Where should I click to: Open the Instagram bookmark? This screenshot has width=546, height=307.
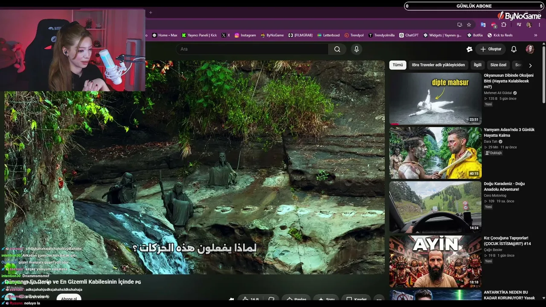245,35
